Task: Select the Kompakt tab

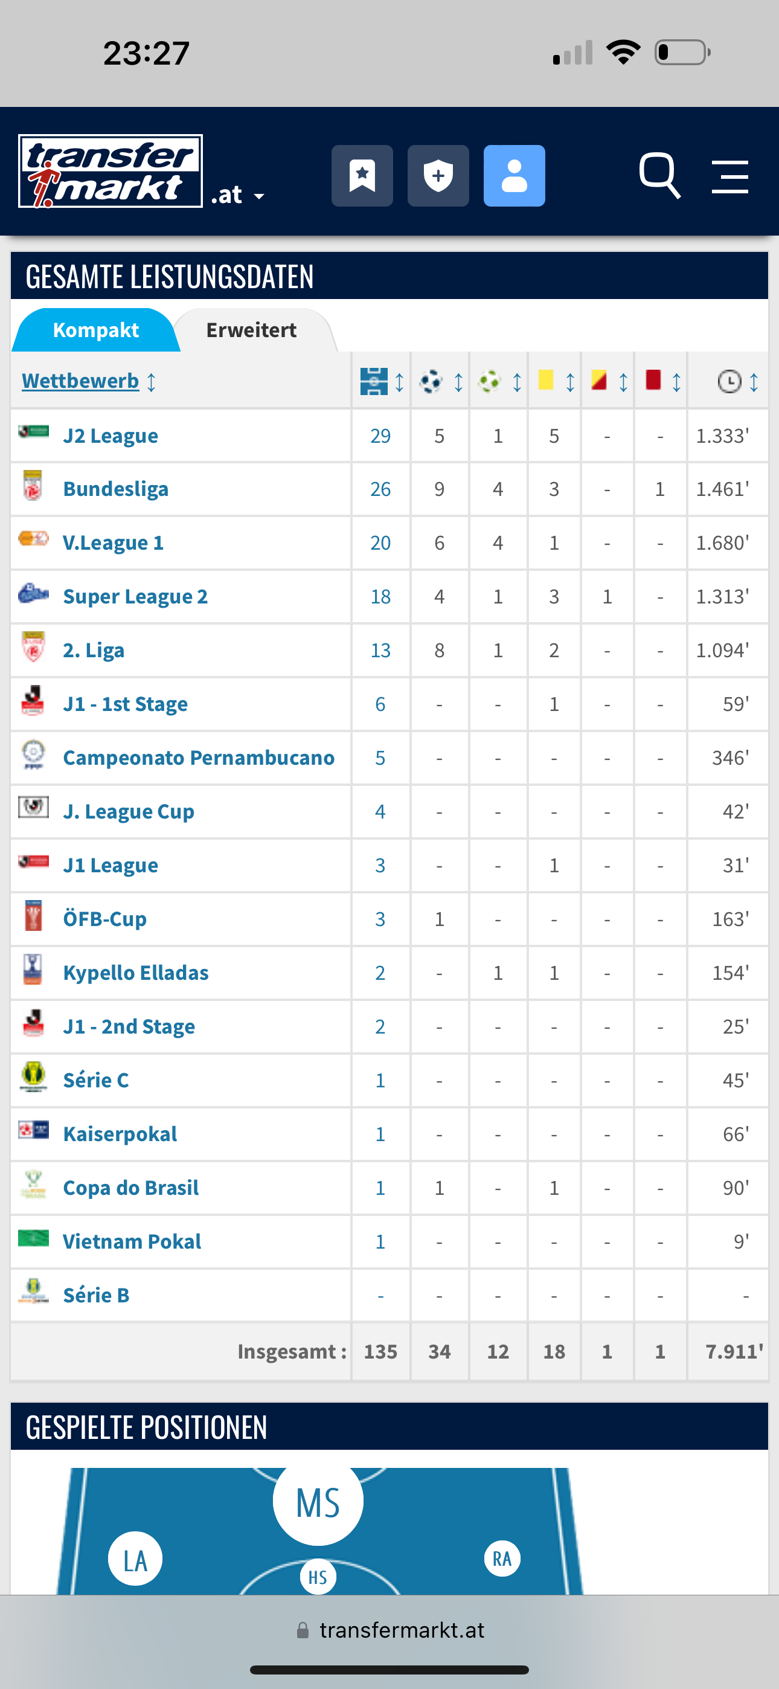Action: click(96, 330)
